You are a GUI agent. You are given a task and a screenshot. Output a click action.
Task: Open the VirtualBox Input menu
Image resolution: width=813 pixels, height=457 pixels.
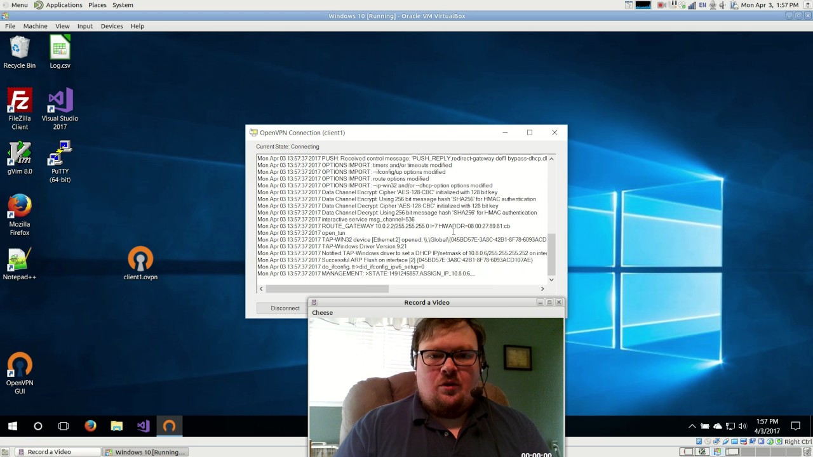coord(84,26)
